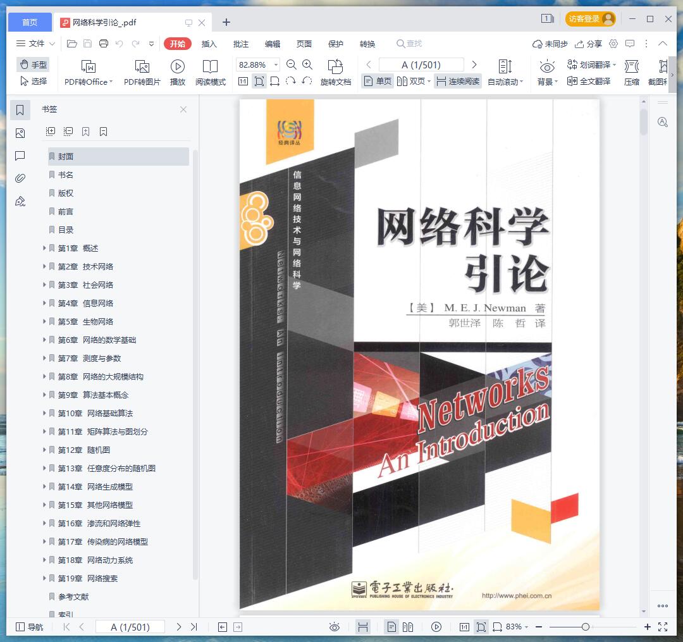
Task: Jump to last page in status bar
Action: coord(194,627)
